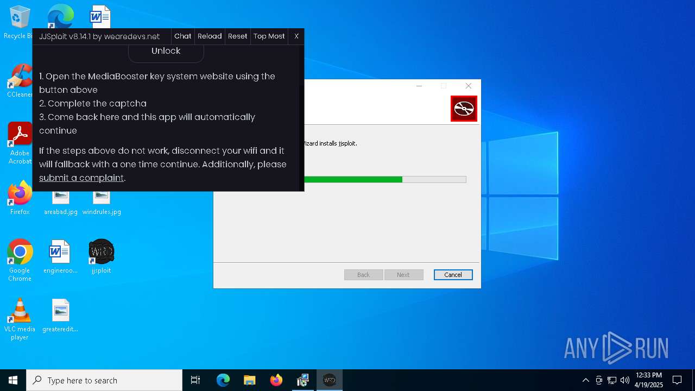This screenshot has width=695, height=391.
Task: Close JJSploit with the X button
Action: 296,36
